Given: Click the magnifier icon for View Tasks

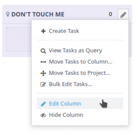Looking at the screenshot, I should click(43, 51).
